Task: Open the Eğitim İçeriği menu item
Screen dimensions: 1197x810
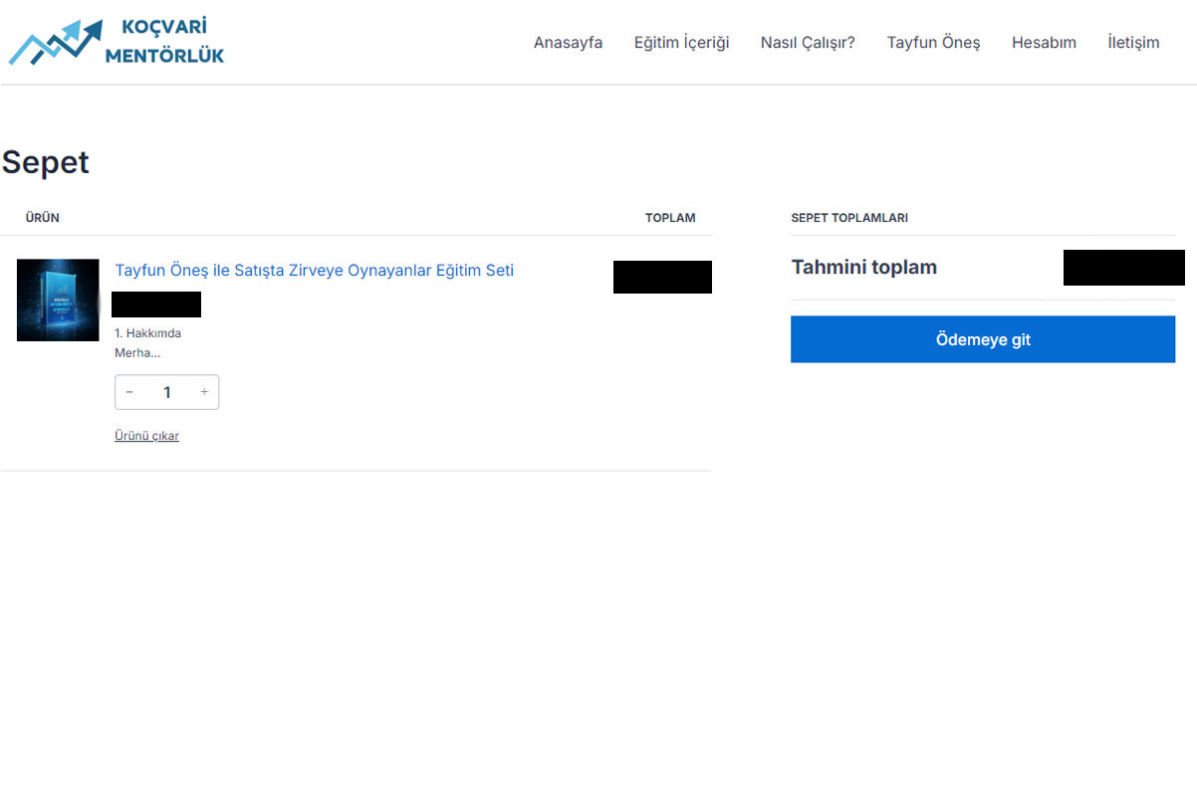Action: 681,43
